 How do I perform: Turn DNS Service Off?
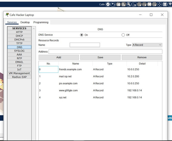(x=123, y=35)
